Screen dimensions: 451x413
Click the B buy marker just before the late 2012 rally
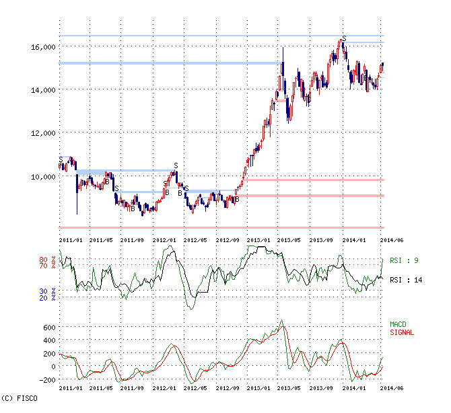coord(237,198)
